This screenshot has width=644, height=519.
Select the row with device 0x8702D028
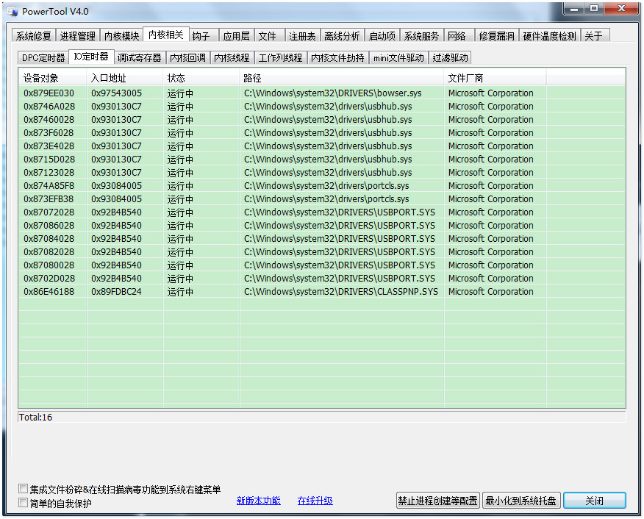click(322, 278)
